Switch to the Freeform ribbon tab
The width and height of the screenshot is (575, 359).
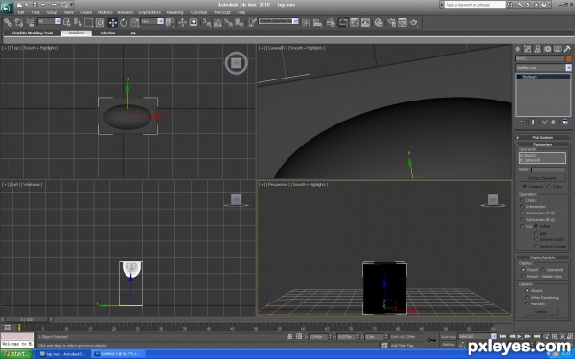pyautogui.click(x=77, y=33)
